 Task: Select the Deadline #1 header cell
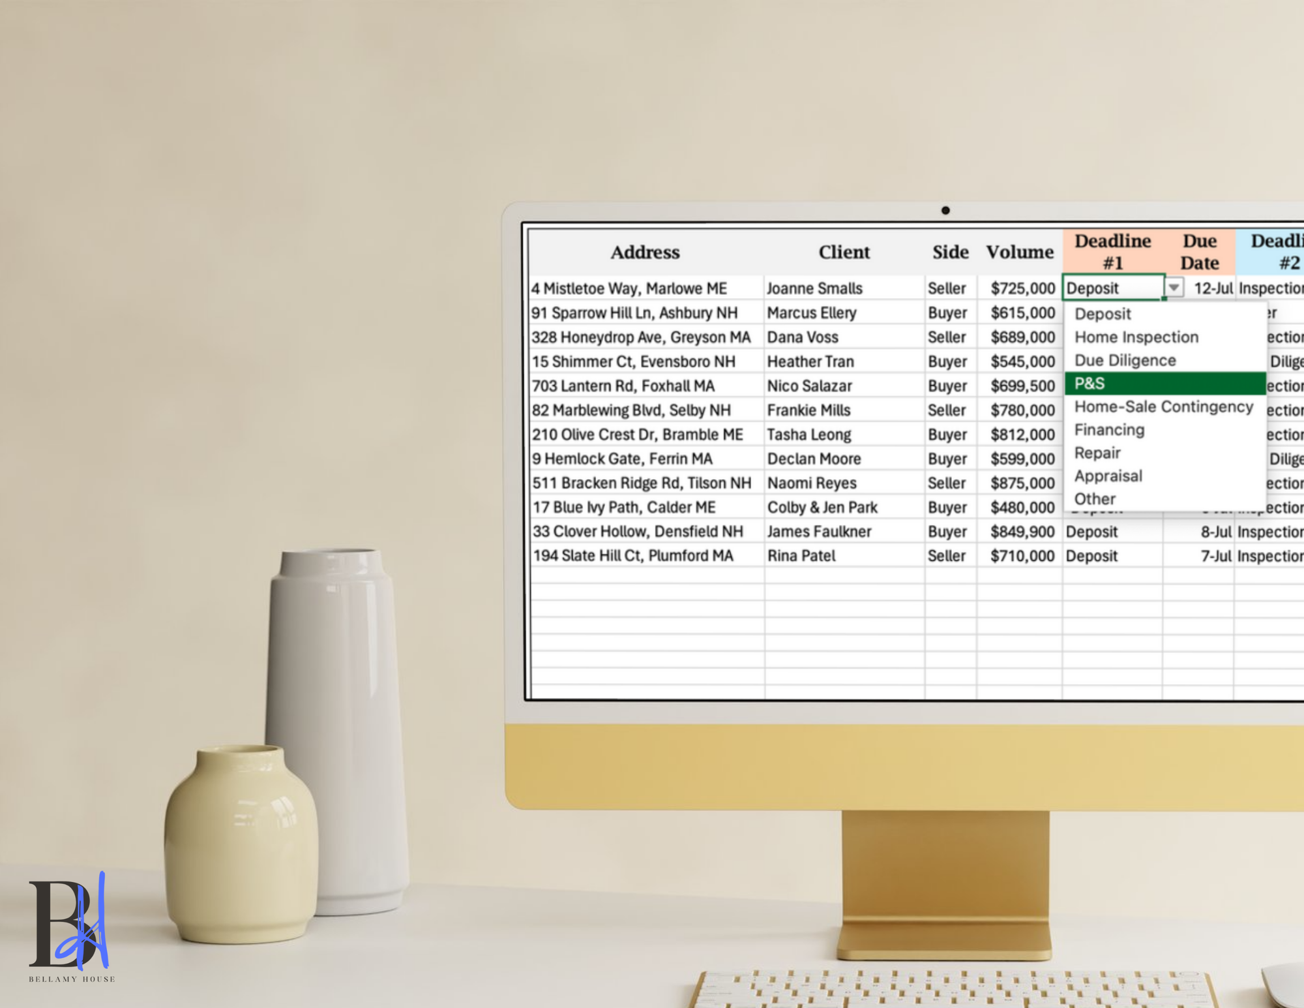(1112, 252)
